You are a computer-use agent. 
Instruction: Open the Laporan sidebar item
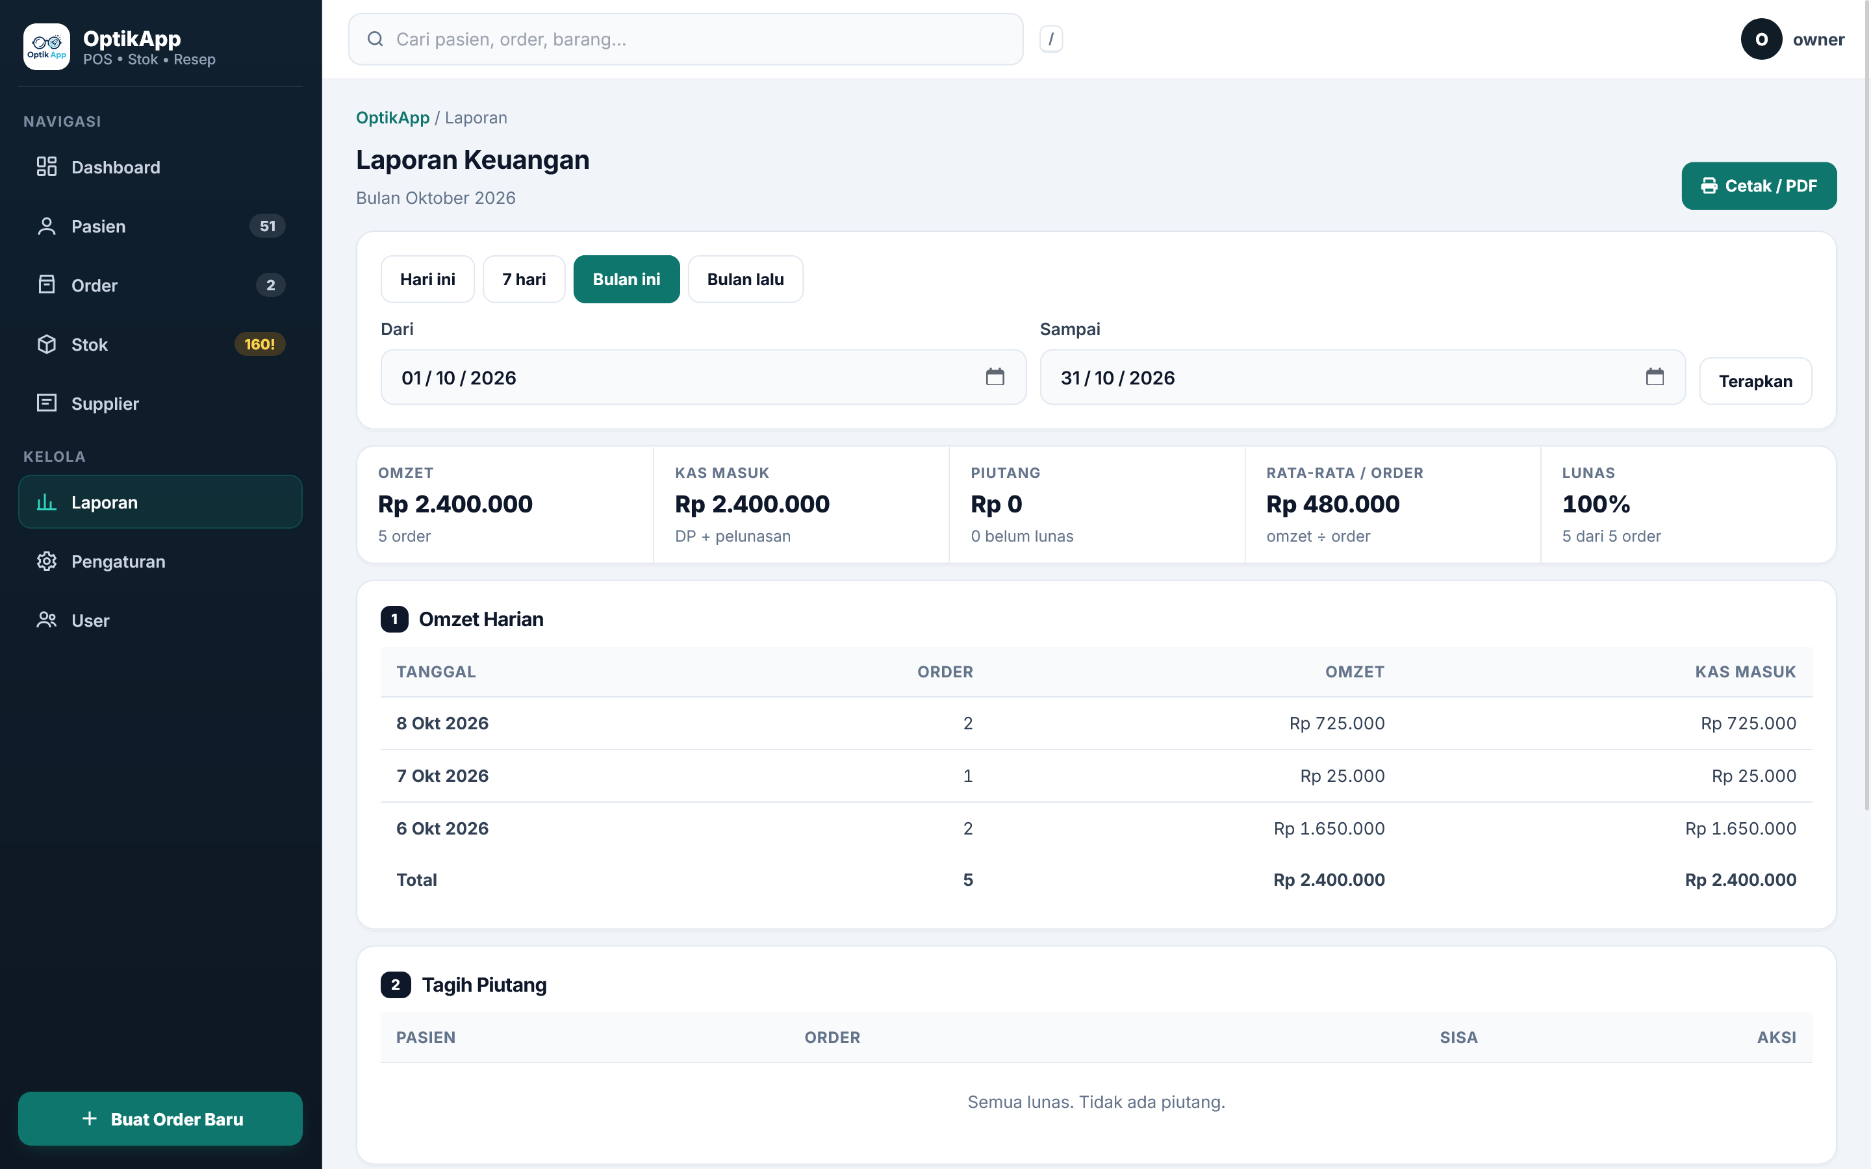[x=160, y=502]
